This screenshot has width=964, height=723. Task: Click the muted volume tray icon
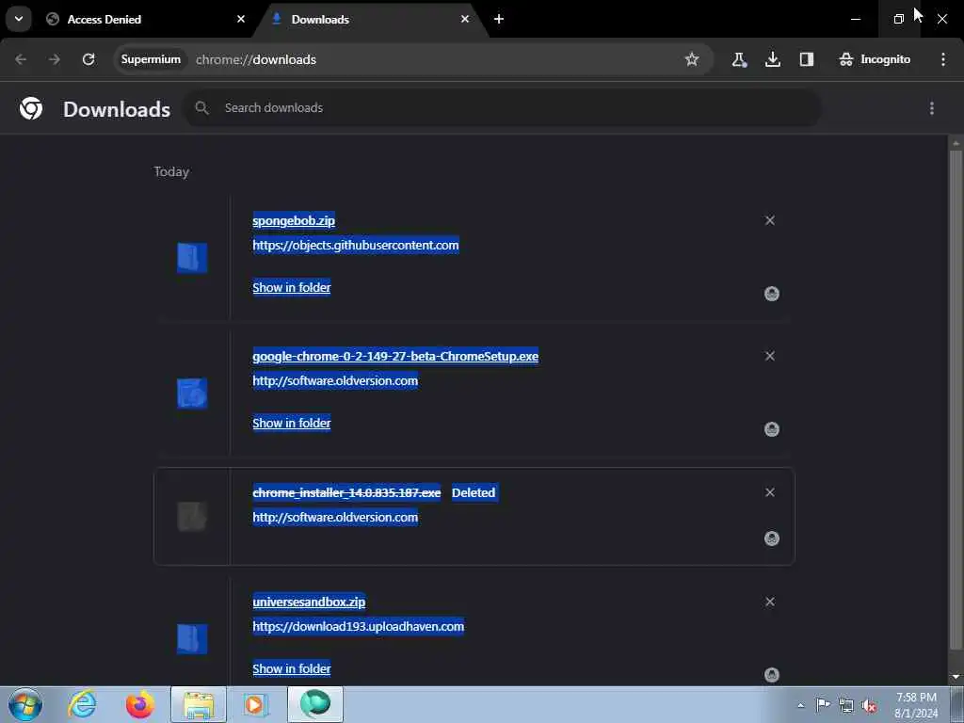point(869,706)
